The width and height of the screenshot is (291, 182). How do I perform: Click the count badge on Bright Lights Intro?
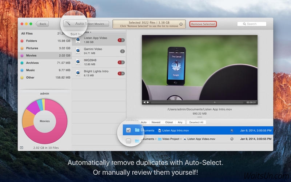click(121, 74)
